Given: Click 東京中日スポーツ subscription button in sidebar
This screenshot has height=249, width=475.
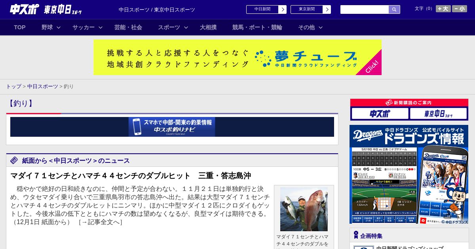Looking at the screenshot, I should tap(439, 114).
